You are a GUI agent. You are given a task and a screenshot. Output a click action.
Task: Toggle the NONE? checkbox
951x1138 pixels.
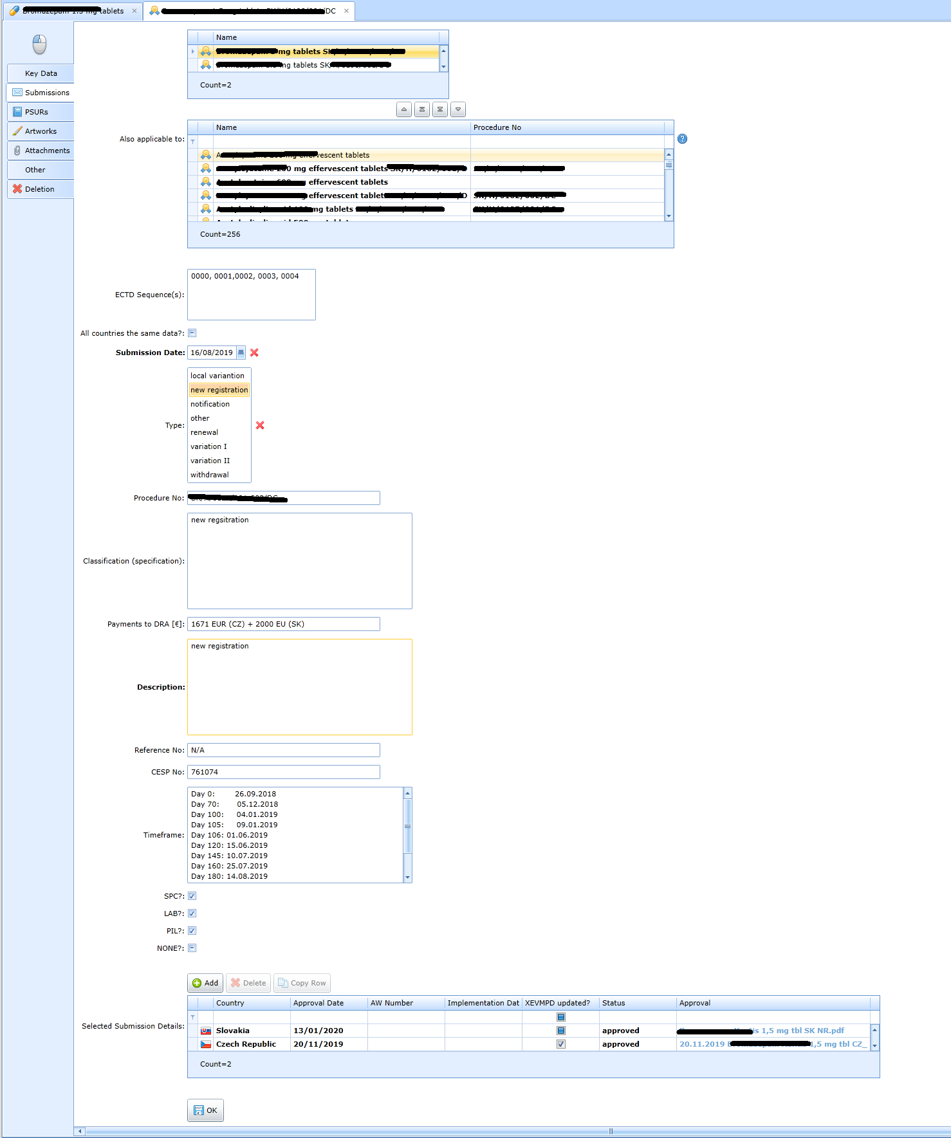tap(192, 948)
